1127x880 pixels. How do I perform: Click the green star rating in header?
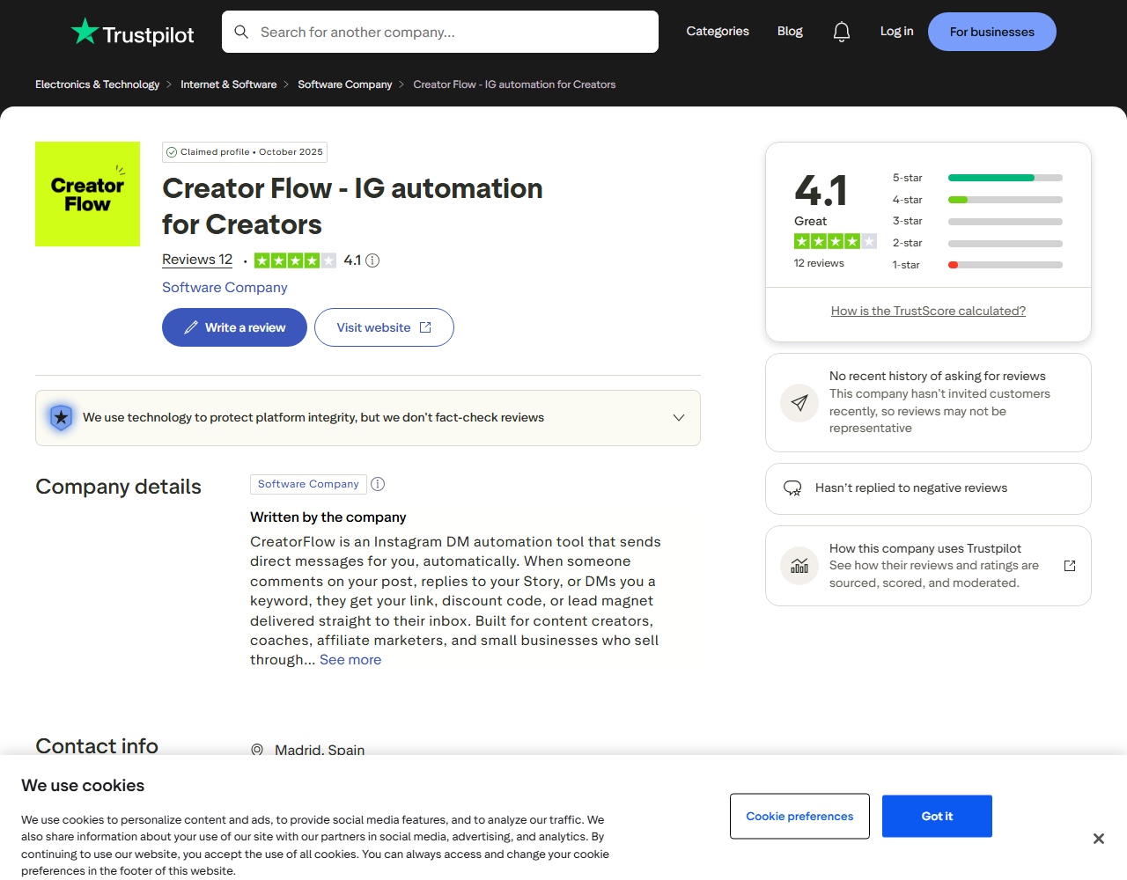[295, 260]
